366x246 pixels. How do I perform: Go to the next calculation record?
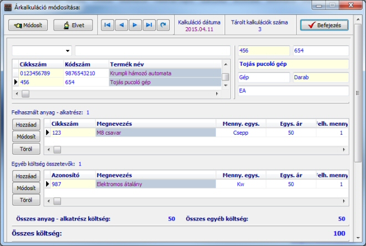point(135,25)
